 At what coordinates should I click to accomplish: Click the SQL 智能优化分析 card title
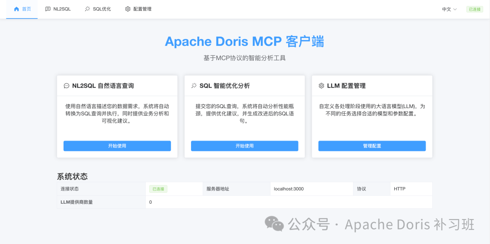point(225,86)
